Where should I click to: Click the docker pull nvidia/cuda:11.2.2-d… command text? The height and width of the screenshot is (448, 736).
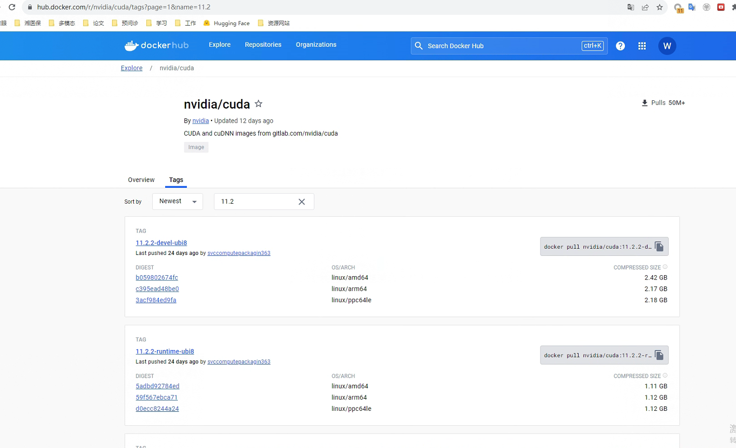pyautogui.click(x=597, y=247)
